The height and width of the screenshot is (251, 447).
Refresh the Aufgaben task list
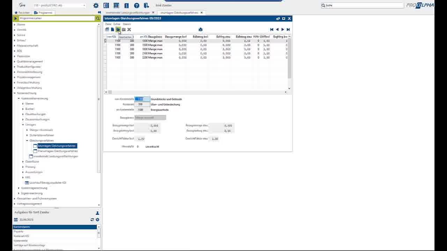(x=92, y=220)
